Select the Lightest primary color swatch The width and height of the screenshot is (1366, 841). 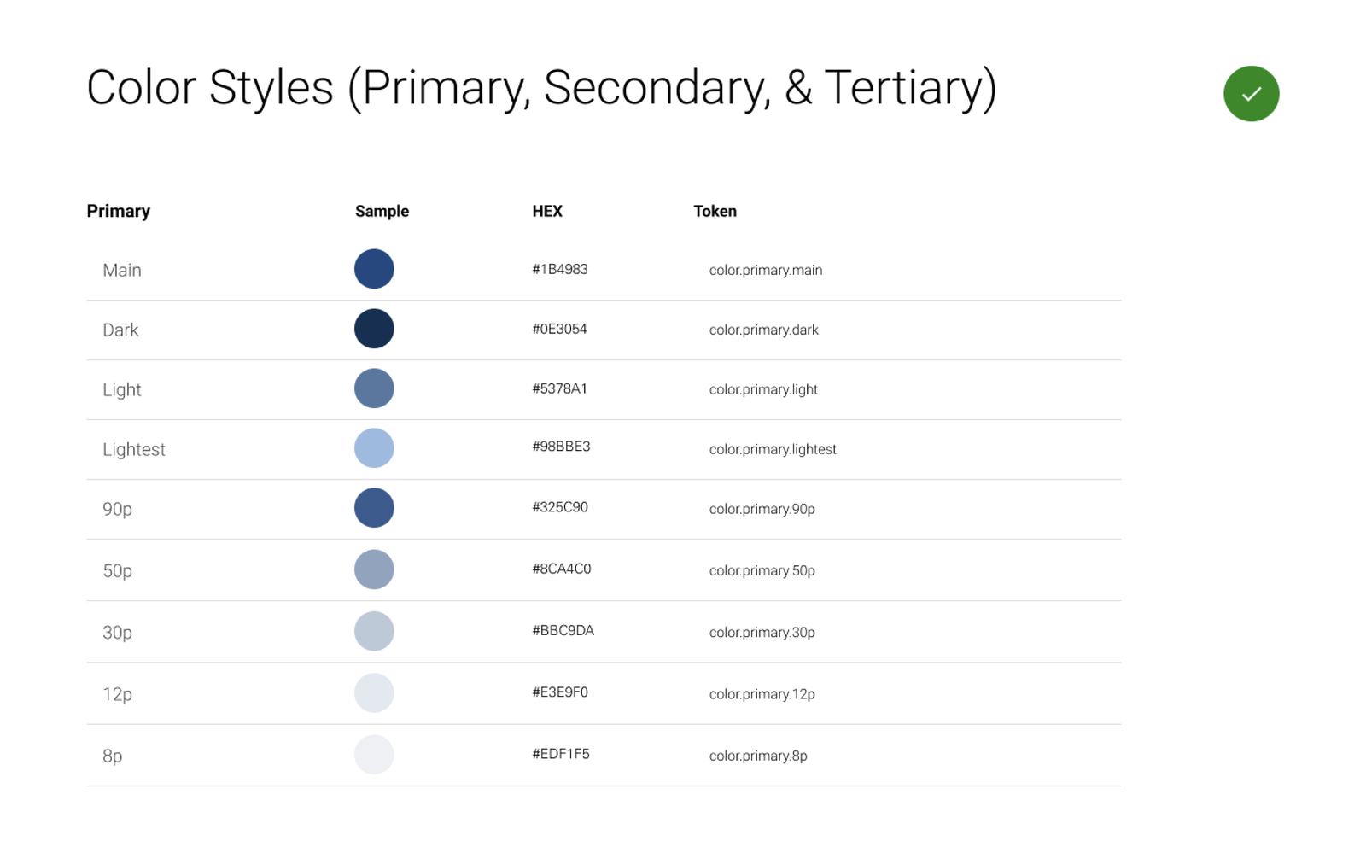coord(374,448)
